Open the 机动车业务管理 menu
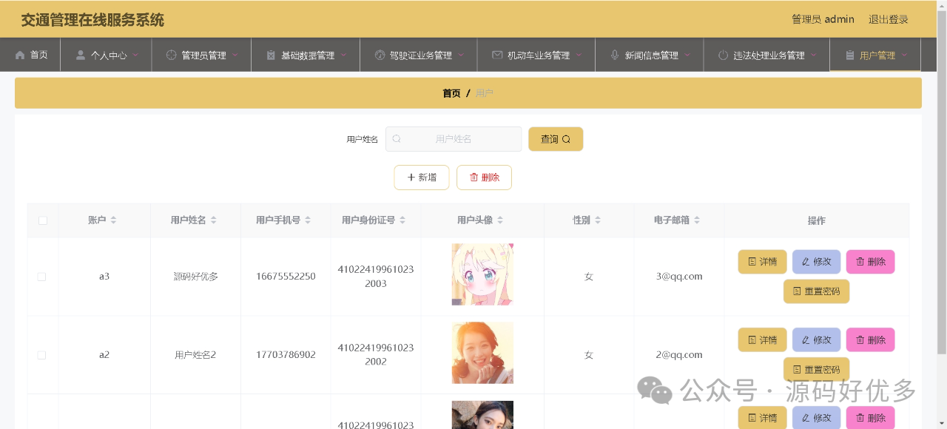 click(536, 55)
